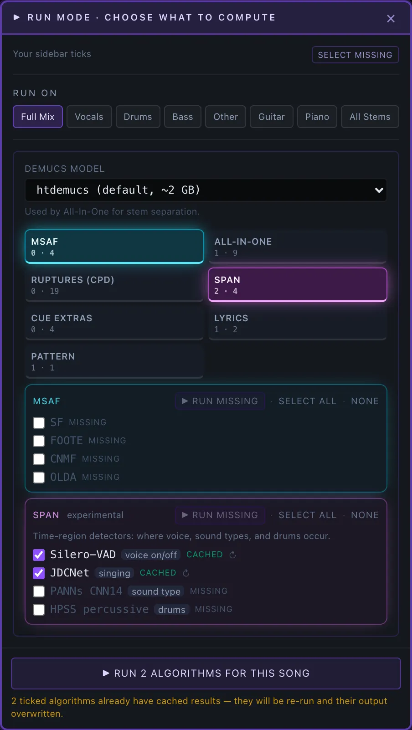Expand the All-In-One algorithm group
Viewport: 412px width, 730px height.
[x=298, y=247]
